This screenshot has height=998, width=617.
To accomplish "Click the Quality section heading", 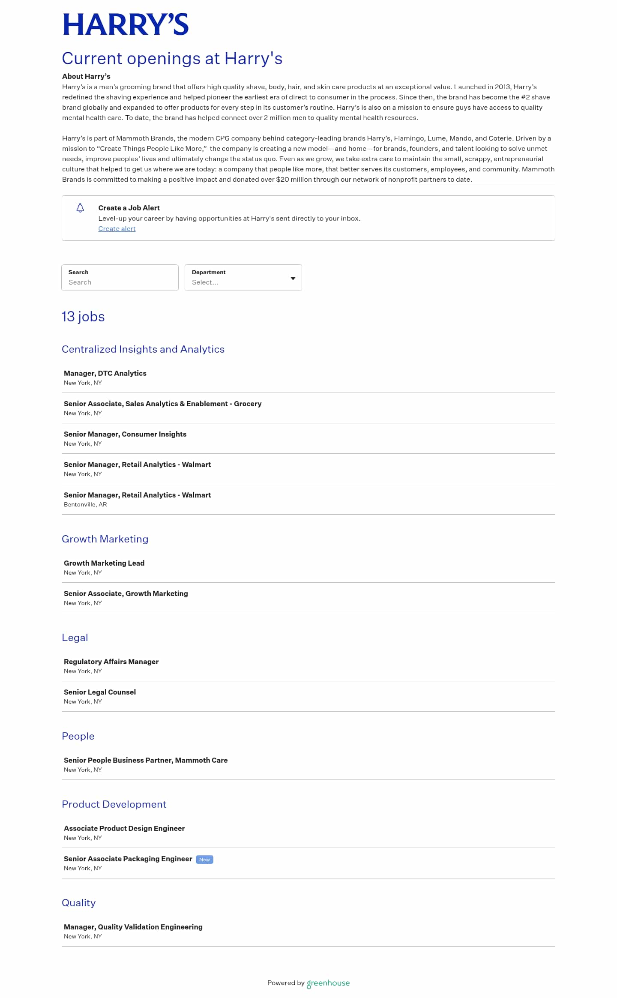I will pyautogui.click(x=79, y=903).
